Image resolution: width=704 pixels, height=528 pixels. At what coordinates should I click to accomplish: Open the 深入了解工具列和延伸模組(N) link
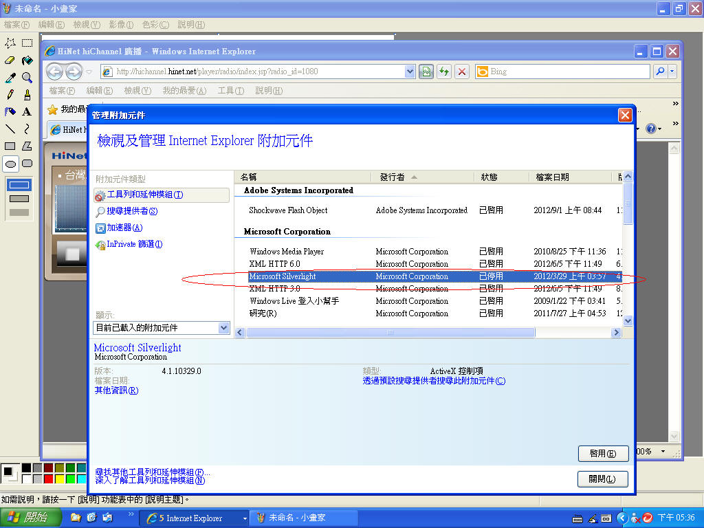[x=150, y=481]
